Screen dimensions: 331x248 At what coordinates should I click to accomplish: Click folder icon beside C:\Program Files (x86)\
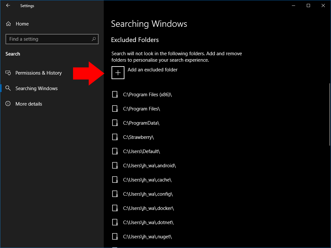(x=115, y=95)
